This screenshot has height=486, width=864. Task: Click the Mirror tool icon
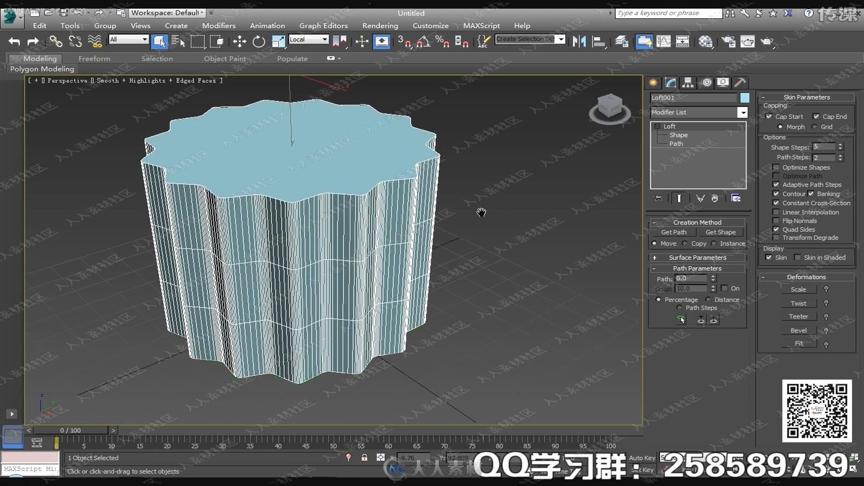pos(579,41)
